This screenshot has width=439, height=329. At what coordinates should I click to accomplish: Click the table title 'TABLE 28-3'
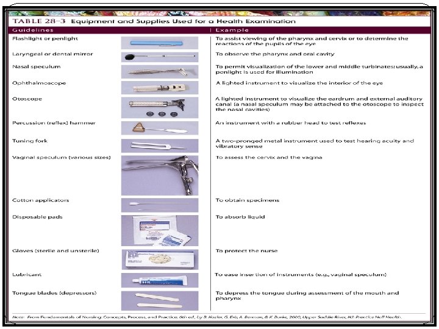(39, 21)
